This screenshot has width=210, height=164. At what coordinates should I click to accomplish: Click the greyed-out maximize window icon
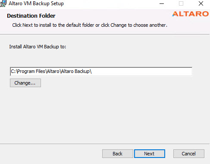click(x=181, y=3)
